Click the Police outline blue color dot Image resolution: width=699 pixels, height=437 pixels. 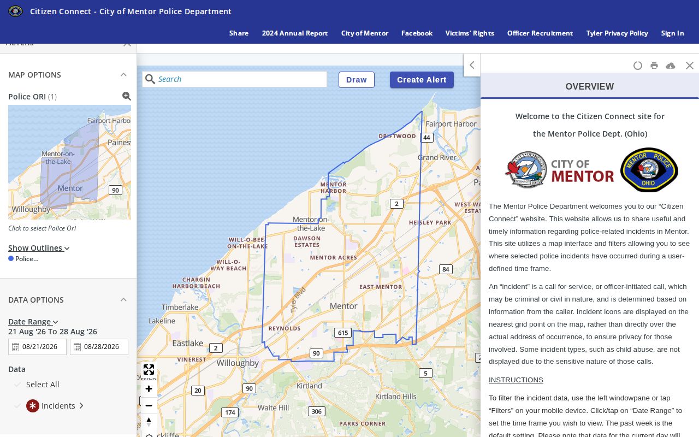pos(11,259)
